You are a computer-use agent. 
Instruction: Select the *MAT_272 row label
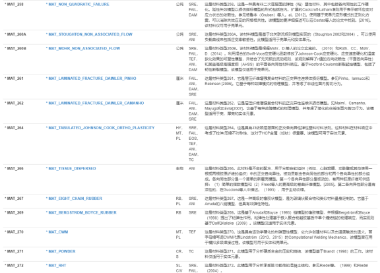(14, 266)
